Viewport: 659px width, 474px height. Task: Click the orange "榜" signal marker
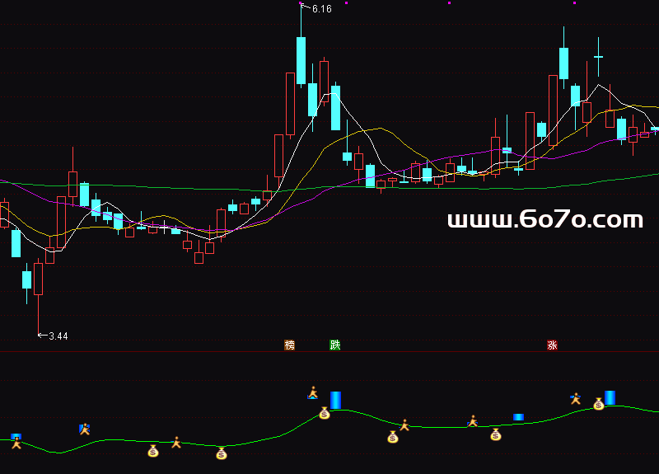point(289,345)
